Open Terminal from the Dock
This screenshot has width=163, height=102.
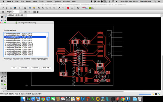112,99
